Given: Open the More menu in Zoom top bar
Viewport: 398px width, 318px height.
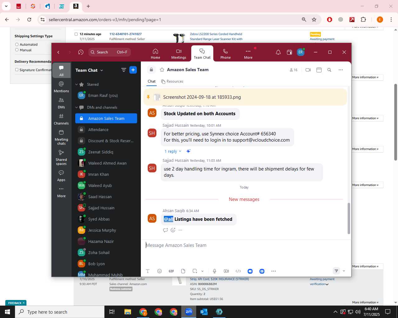Looking at the screenshot, I should click(x=248, y=53).
